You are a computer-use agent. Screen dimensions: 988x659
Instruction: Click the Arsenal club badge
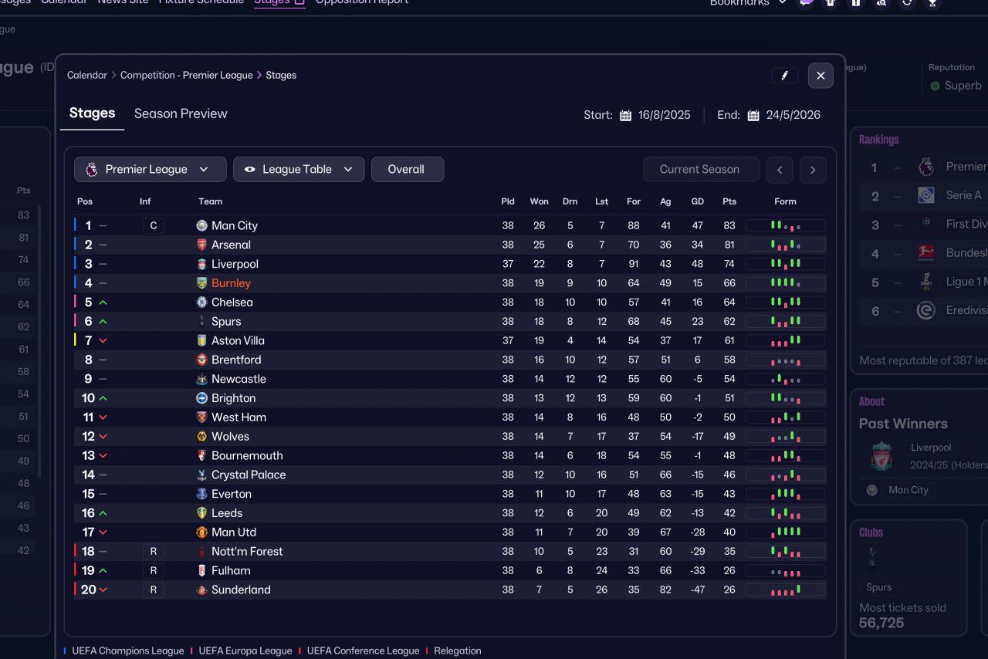(201, 245)
